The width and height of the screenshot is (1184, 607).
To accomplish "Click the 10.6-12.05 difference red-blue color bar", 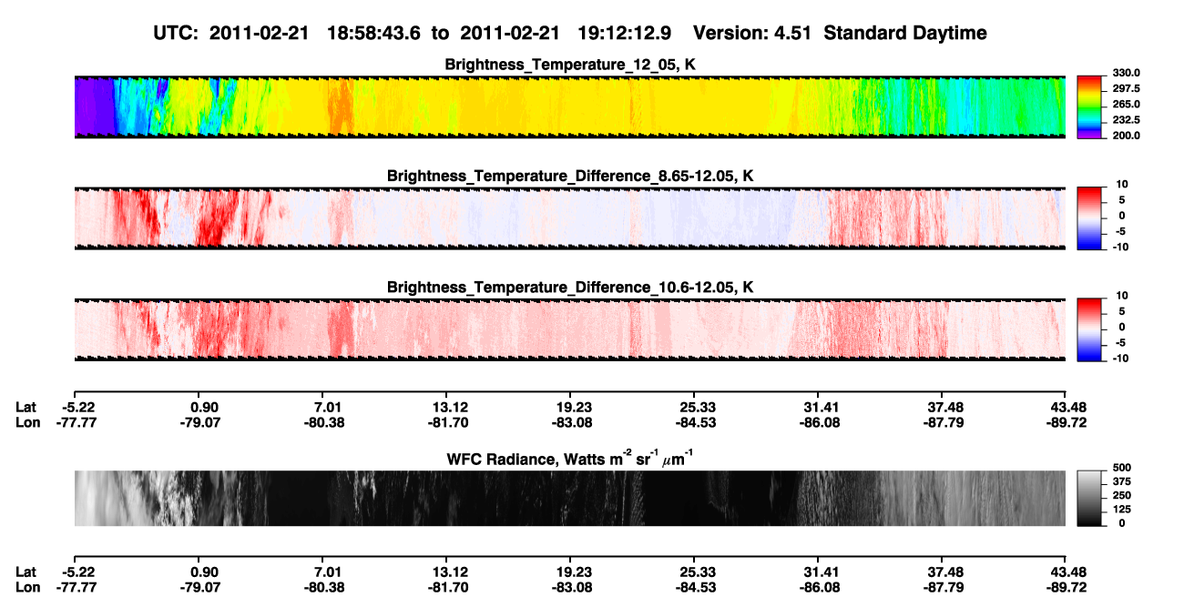I will (1088, 329).
